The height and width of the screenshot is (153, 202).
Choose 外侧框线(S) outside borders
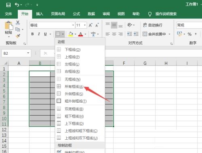[80, 94]
